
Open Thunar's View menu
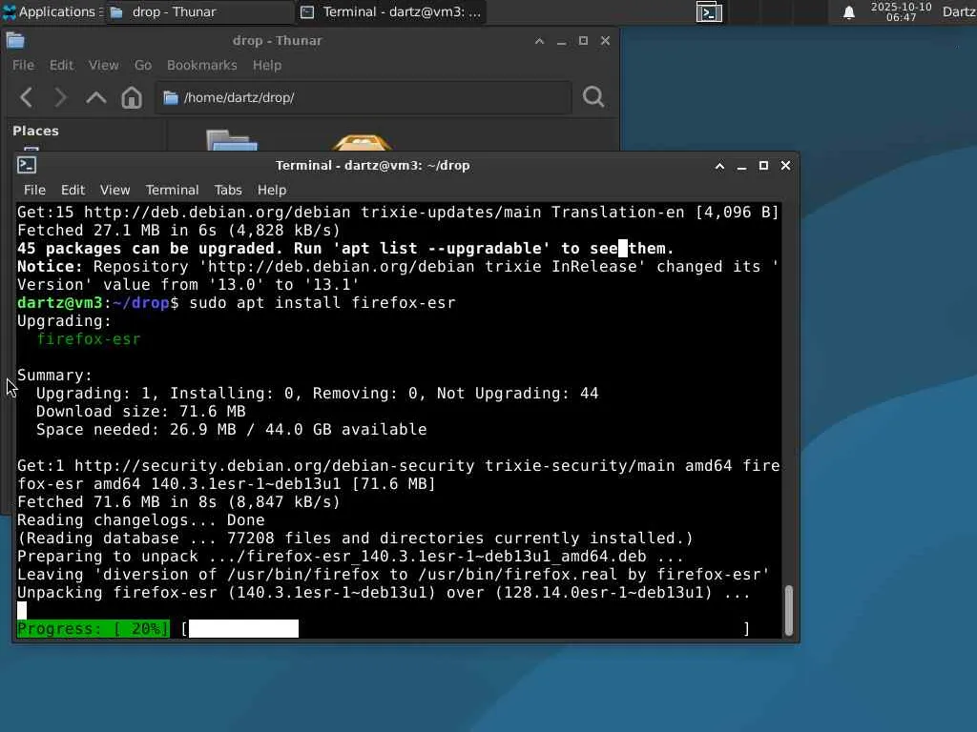point(103,66)
